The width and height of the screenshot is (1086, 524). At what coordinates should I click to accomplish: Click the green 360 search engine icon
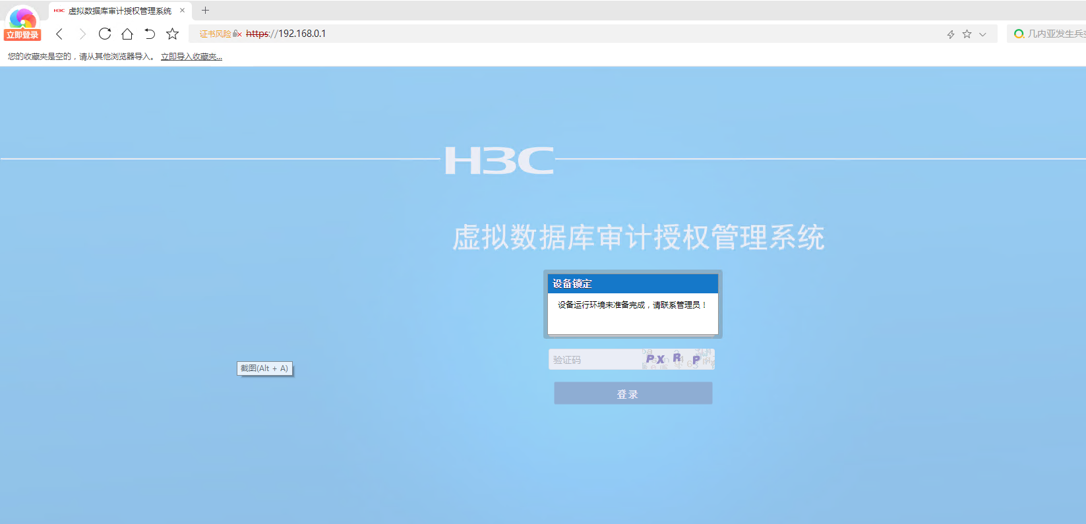[1019, 34]
